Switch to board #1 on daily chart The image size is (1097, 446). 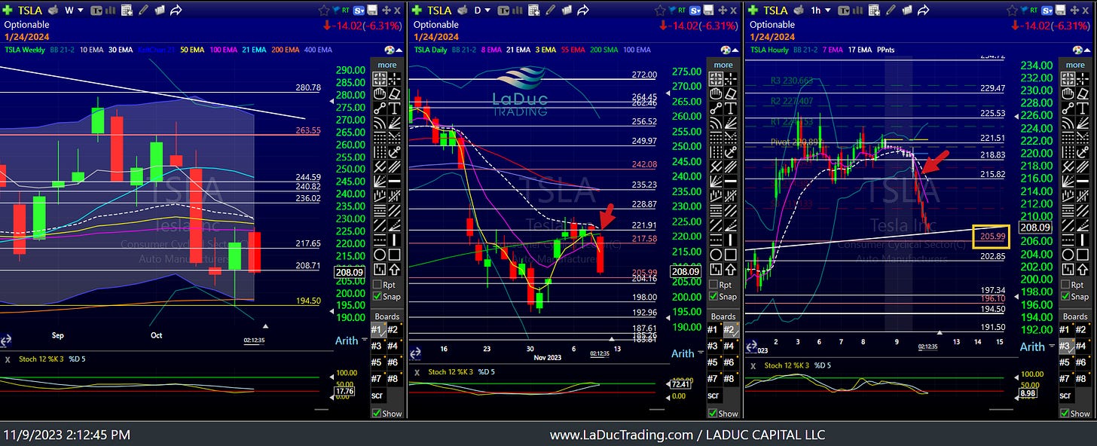[717, 329]
